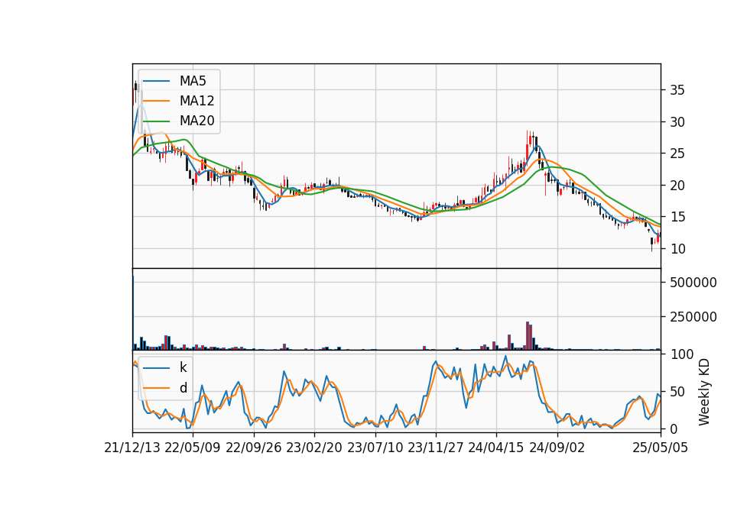Click the 23/02/20 date tick label

click(x=314, y=448)
